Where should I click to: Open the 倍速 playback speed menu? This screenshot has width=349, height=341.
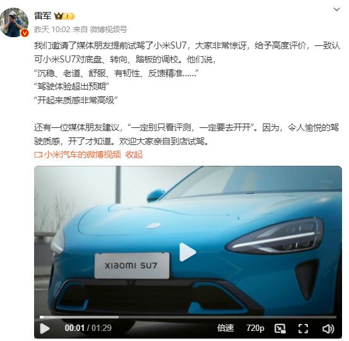click(225, 328)
